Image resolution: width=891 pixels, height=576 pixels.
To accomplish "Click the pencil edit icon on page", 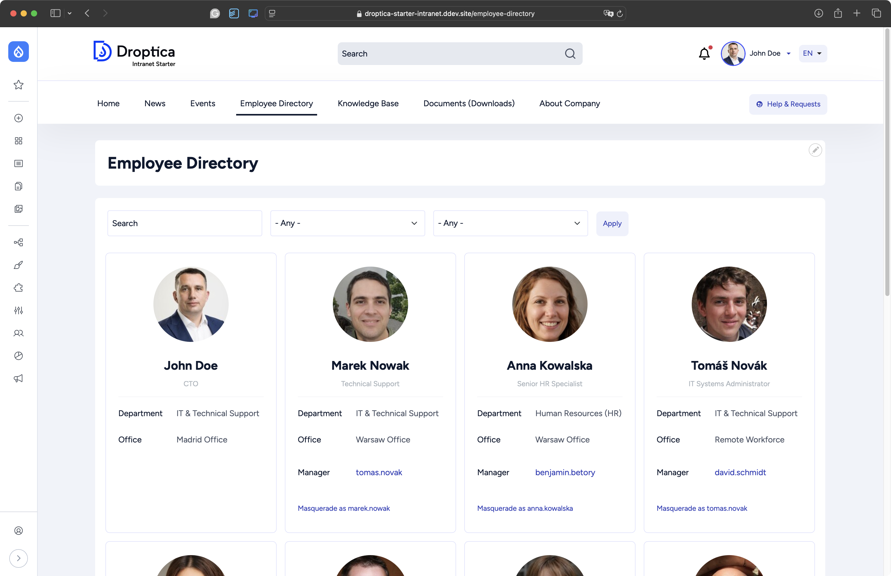I will point(815,150).
